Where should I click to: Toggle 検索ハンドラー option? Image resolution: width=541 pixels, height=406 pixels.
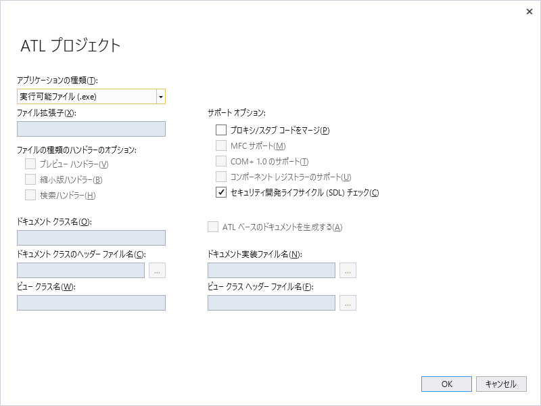coord(30,195)
